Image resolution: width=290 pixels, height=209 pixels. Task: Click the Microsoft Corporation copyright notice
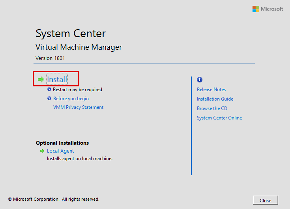point(54,200)
